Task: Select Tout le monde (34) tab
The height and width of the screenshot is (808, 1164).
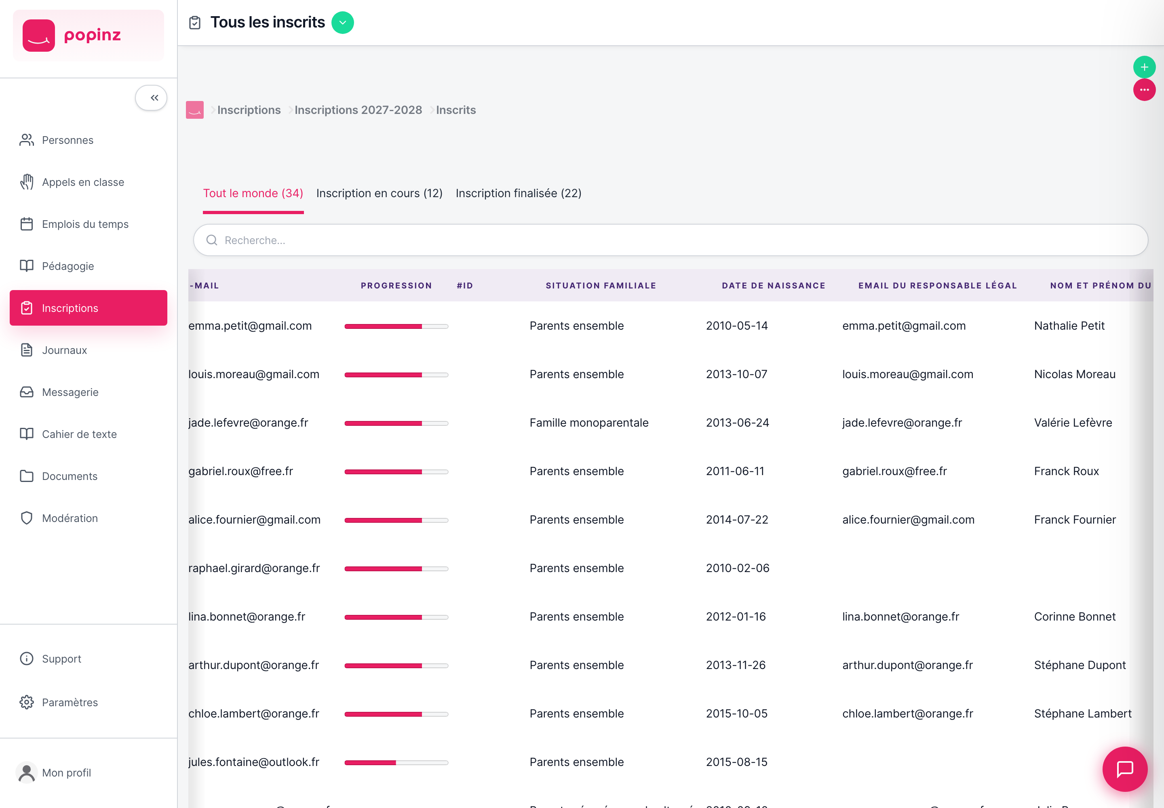Action: [x=253, y=194]
